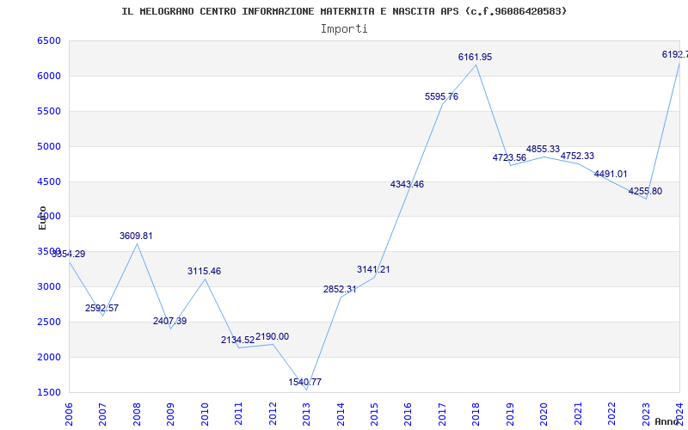
Task: Click the y-axis value 2500
Action: [x=49, y=322]
